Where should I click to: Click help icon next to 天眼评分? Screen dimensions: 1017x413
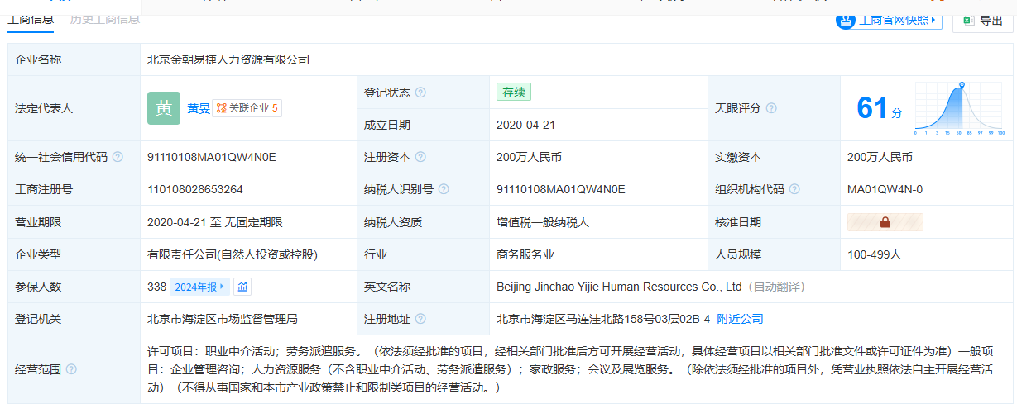click(771, 108)
